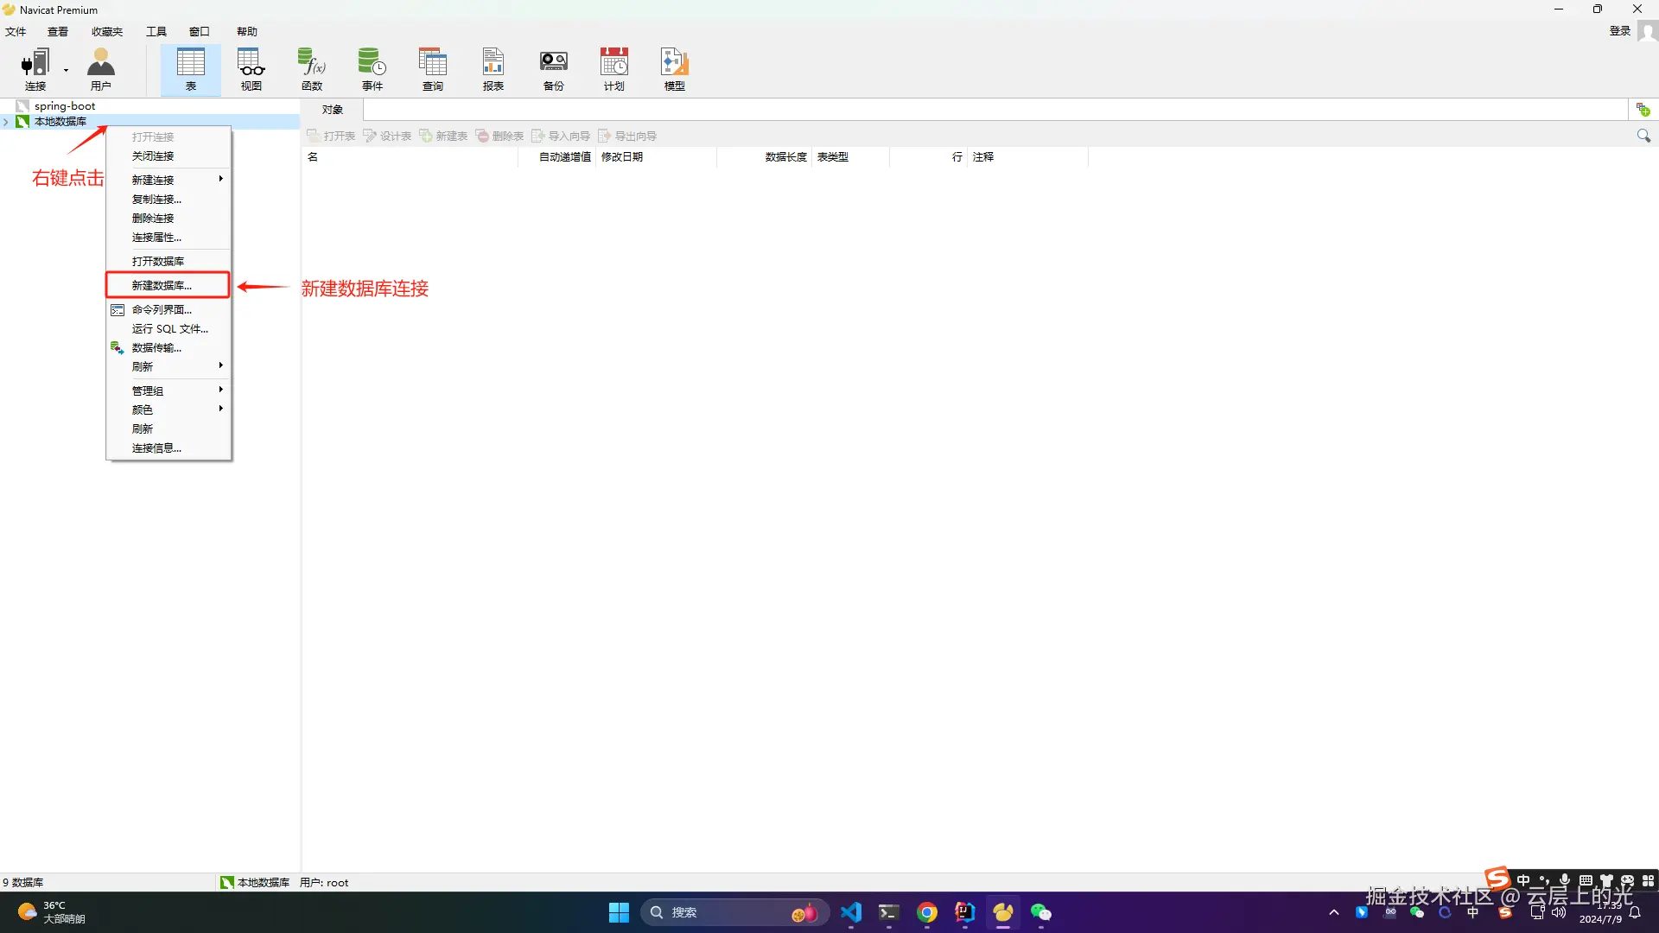
Task: Click the 计划 (Schedule) toolbar icon
Action: [x=613, y=68]
